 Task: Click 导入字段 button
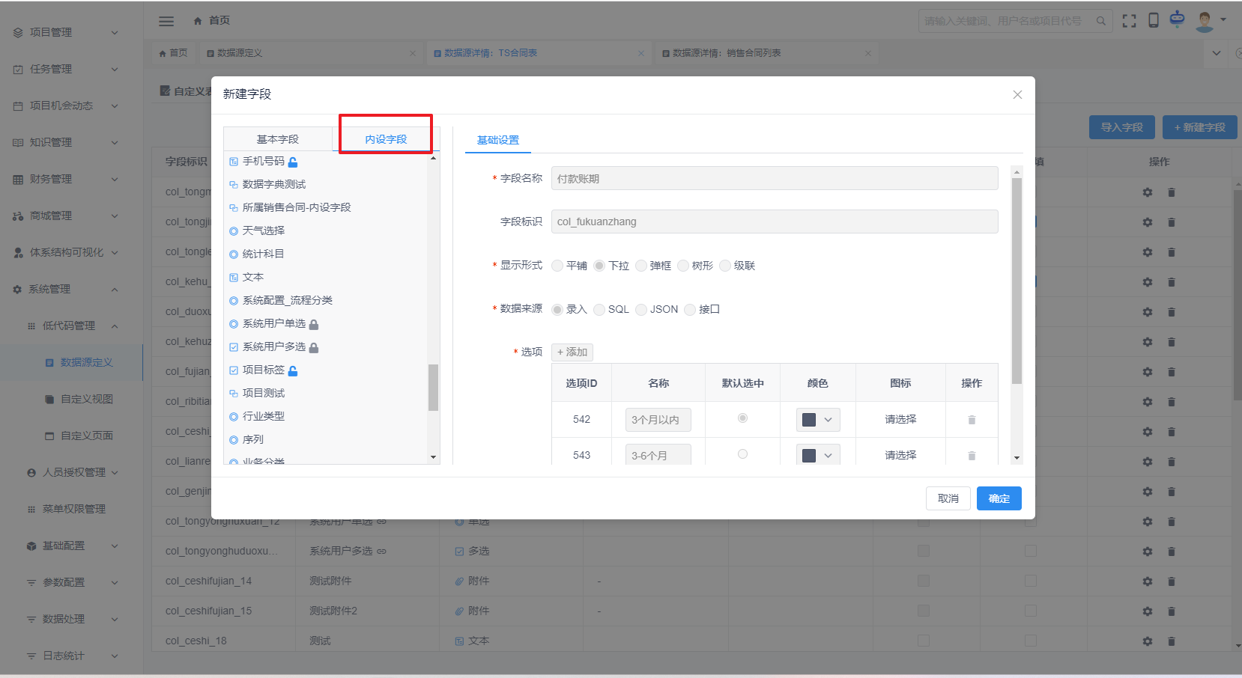click(x=1122, y=127)
